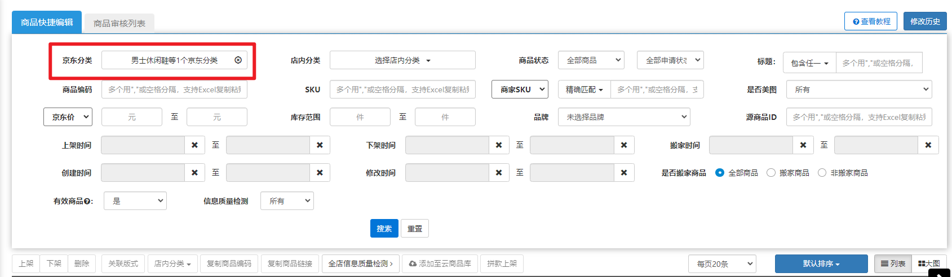Open the 商品快捷编辑 tab

pyautogui.click(x=47, y=23)
